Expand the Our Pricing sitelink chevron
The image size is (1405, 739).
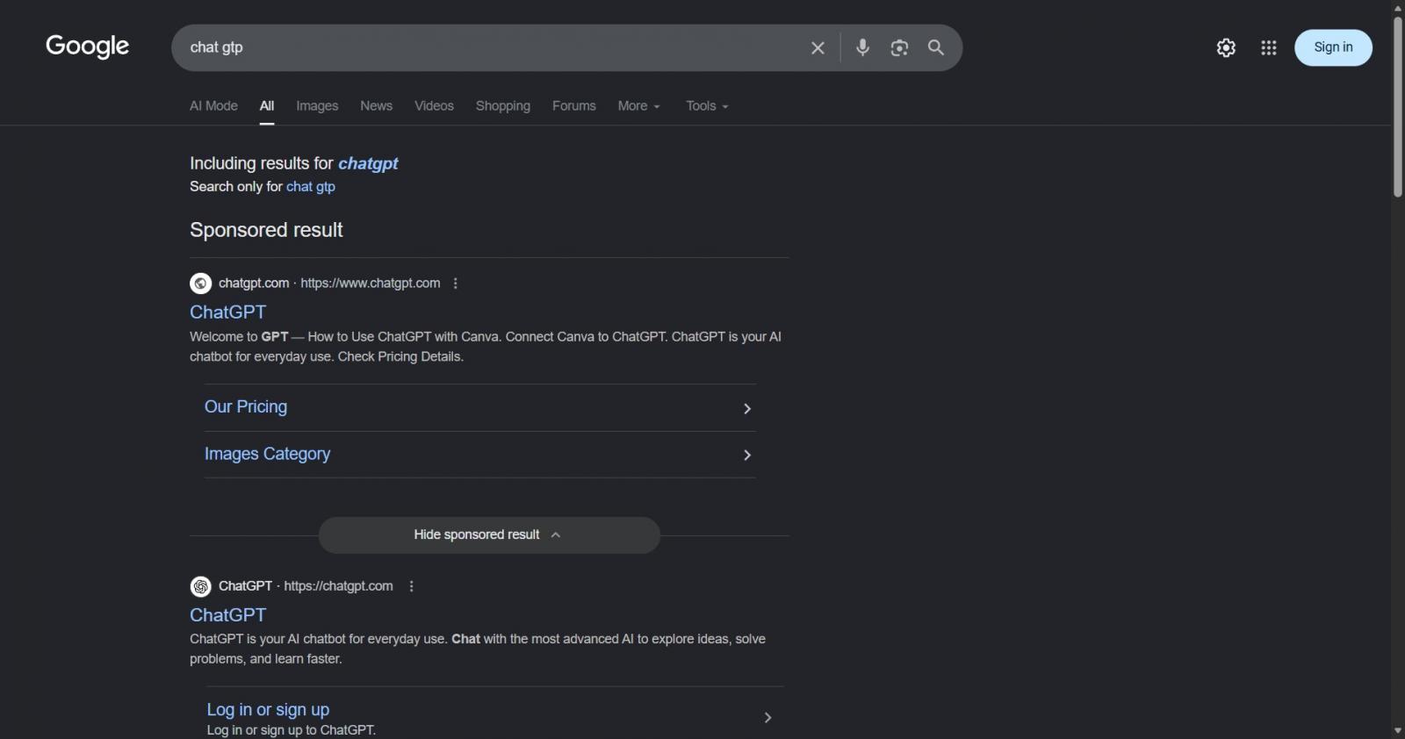pos(747,408)
